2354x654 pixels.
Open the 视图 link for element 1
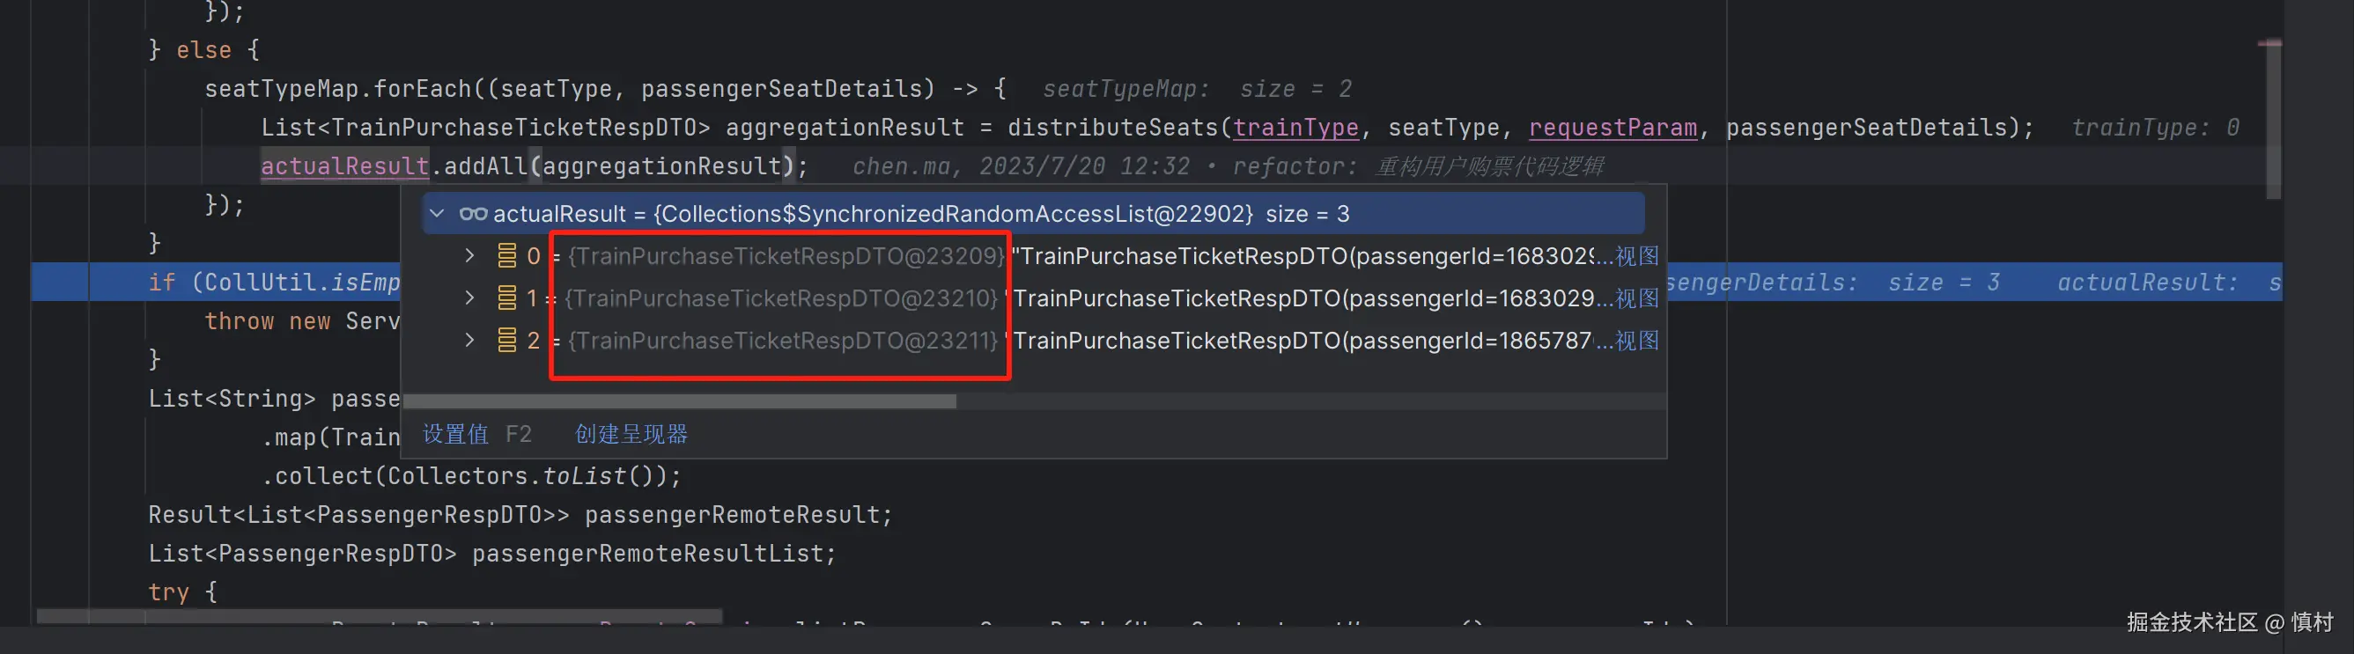click(1636, 298)
